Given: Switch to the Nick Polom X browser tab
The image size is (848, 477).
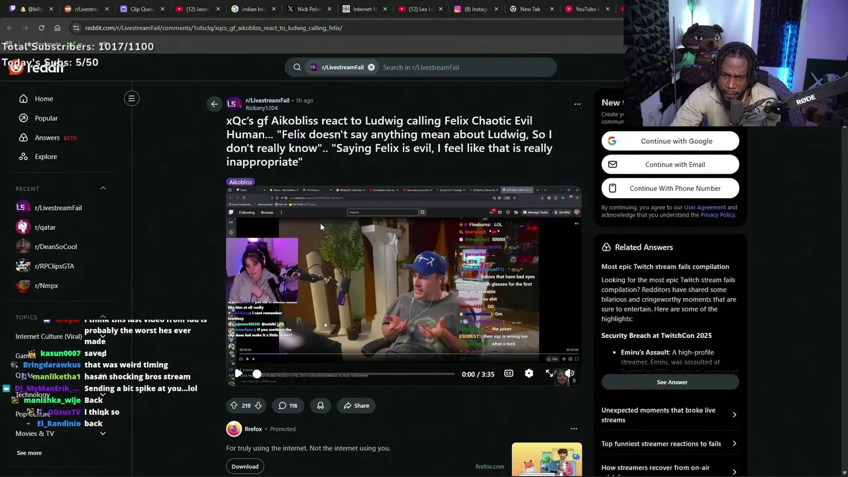Looking at the screenshot, I should pyautogui.click(x=309, y=9).
